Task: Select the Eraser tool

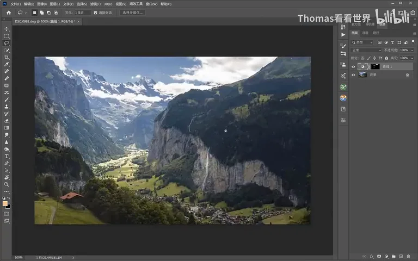Action: (x=7, y=121)
